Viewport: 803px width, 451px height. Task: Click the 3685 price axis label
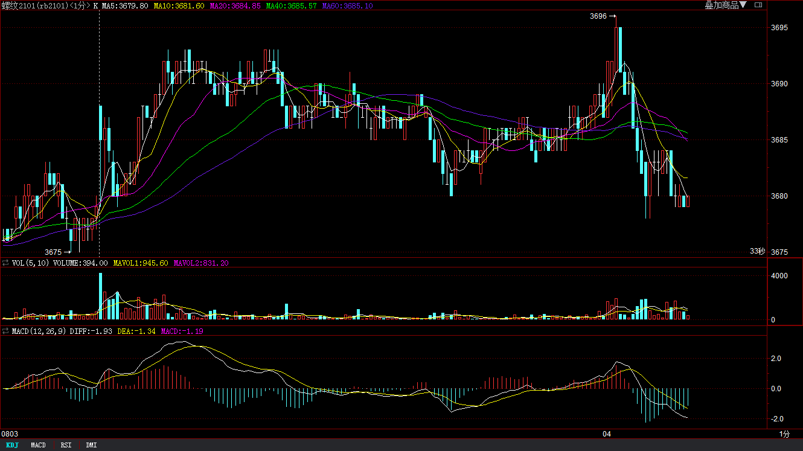pyautogui.click(x=779, y=140)
